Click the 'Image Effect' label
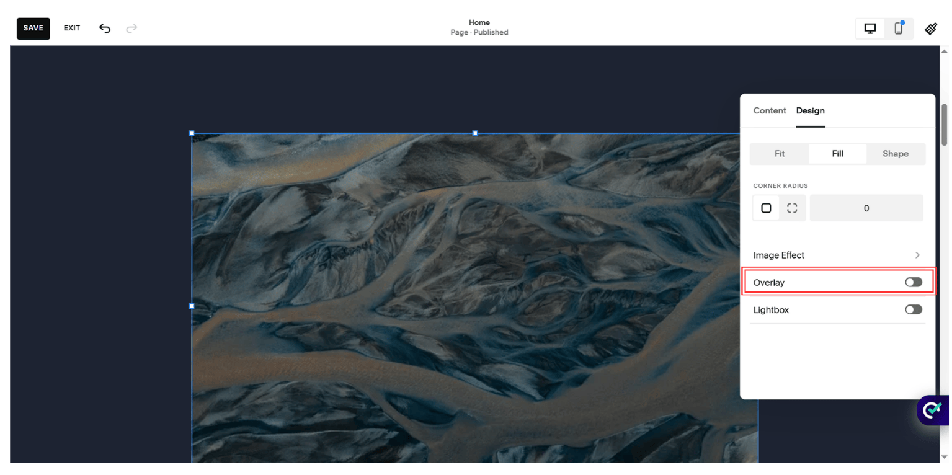Viewport: 952px width, 475px height. tap(779, 255)
